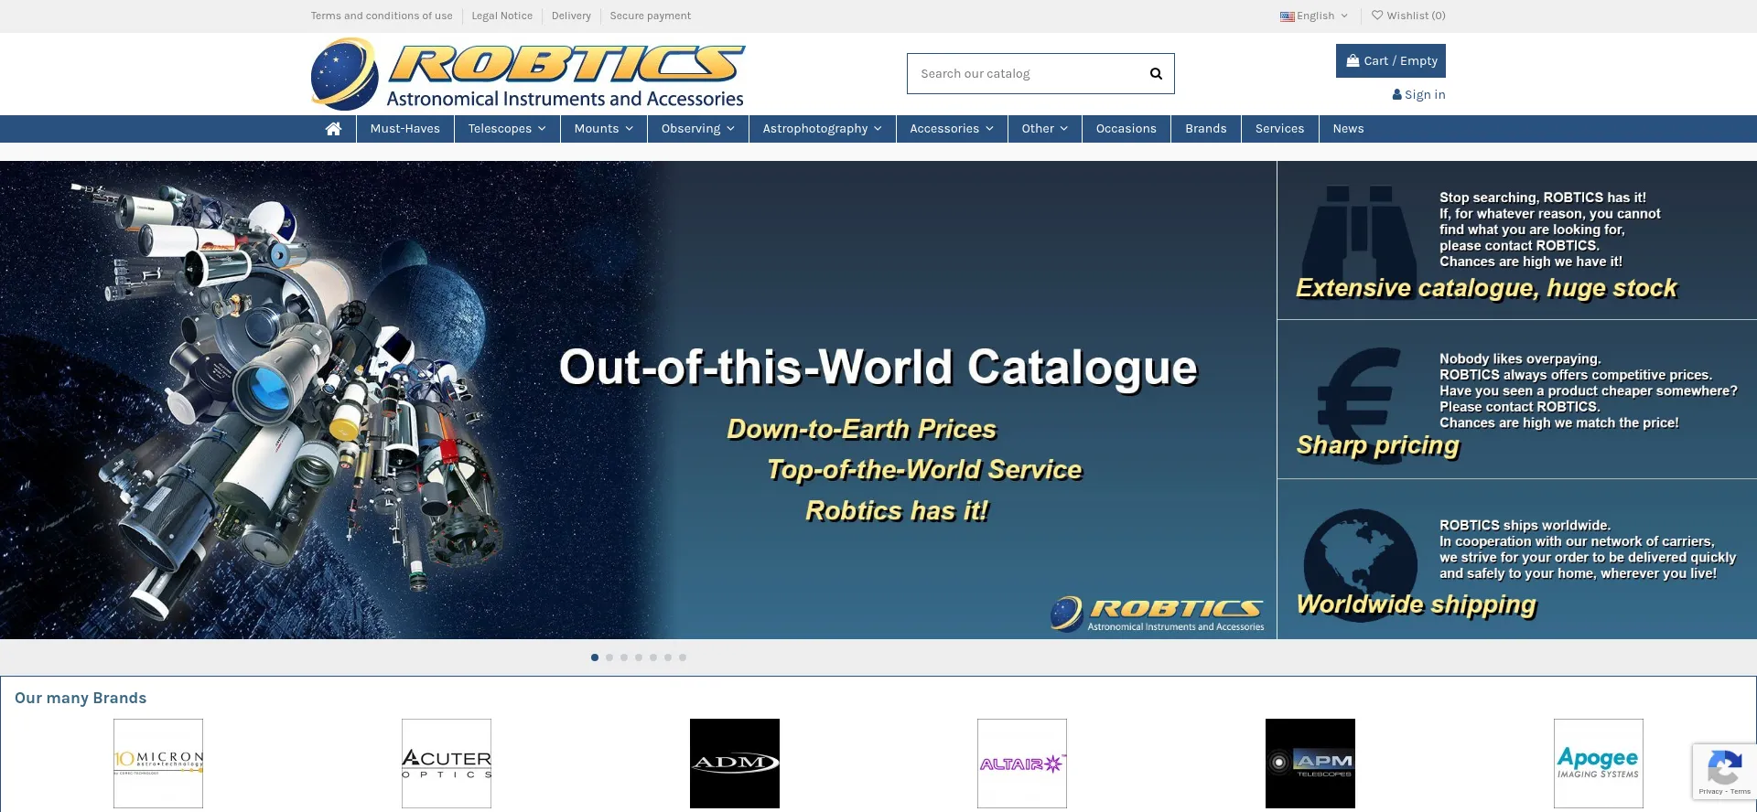Select second carousel slide dot
This screenshot has width=1757, height=812.
pyautogui.click(x=609, y=657)
